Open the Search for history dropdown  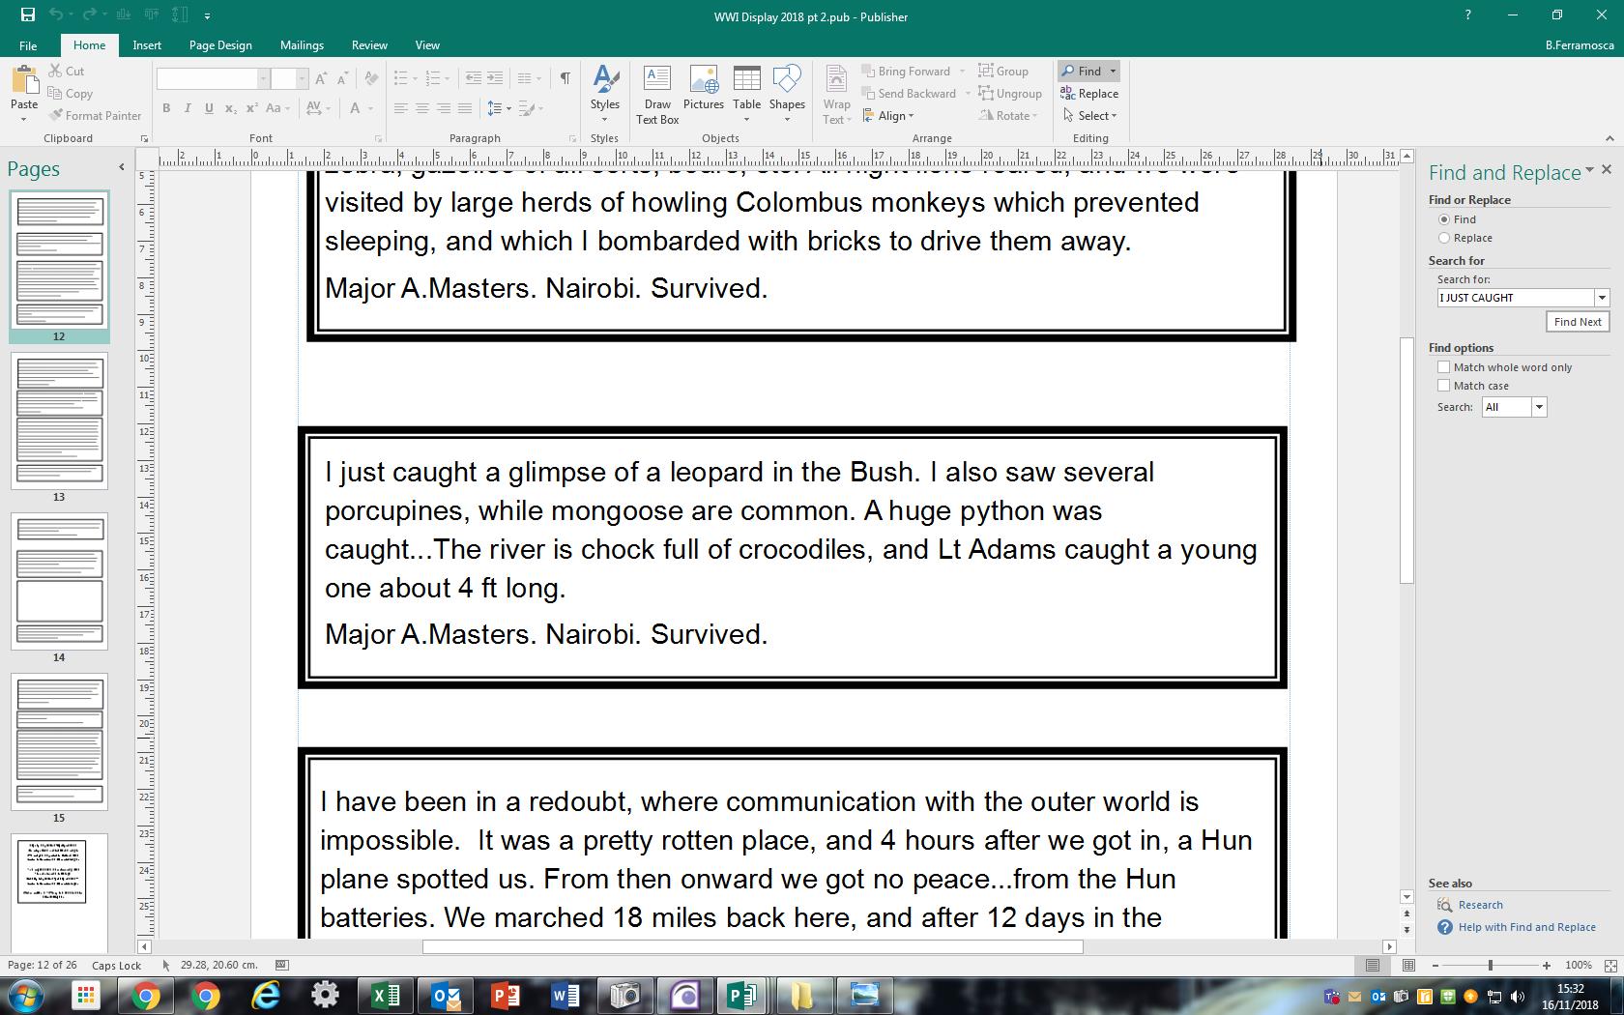(1602, 298)
